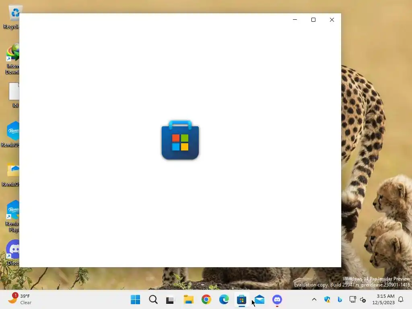This screenshot has height=309, width=412.
Task: Open the network status tray icon
Action: click(x=352, y=299)
